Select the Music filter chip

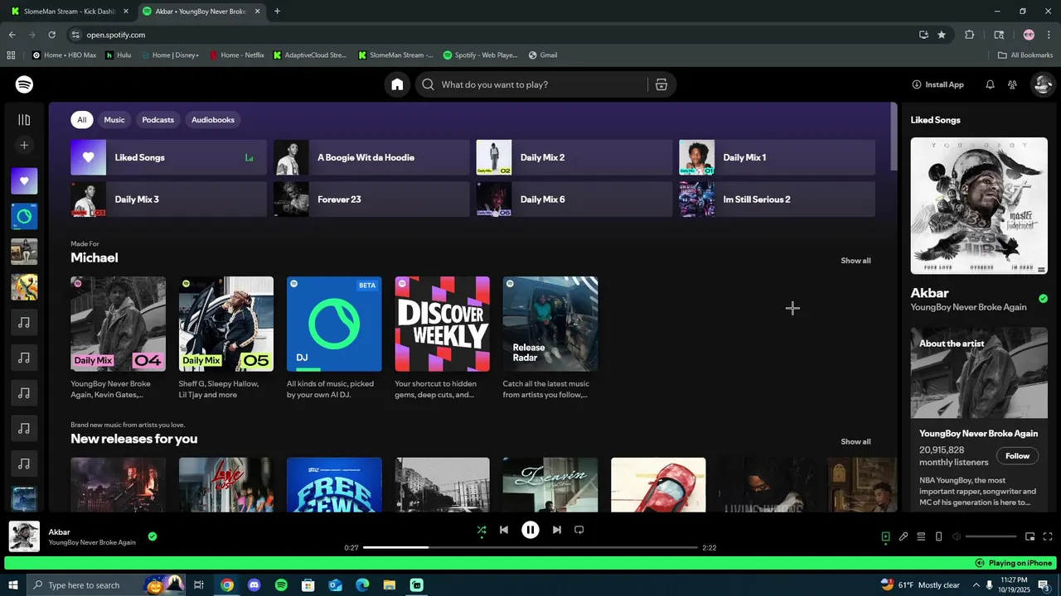[x=114, y=120]
